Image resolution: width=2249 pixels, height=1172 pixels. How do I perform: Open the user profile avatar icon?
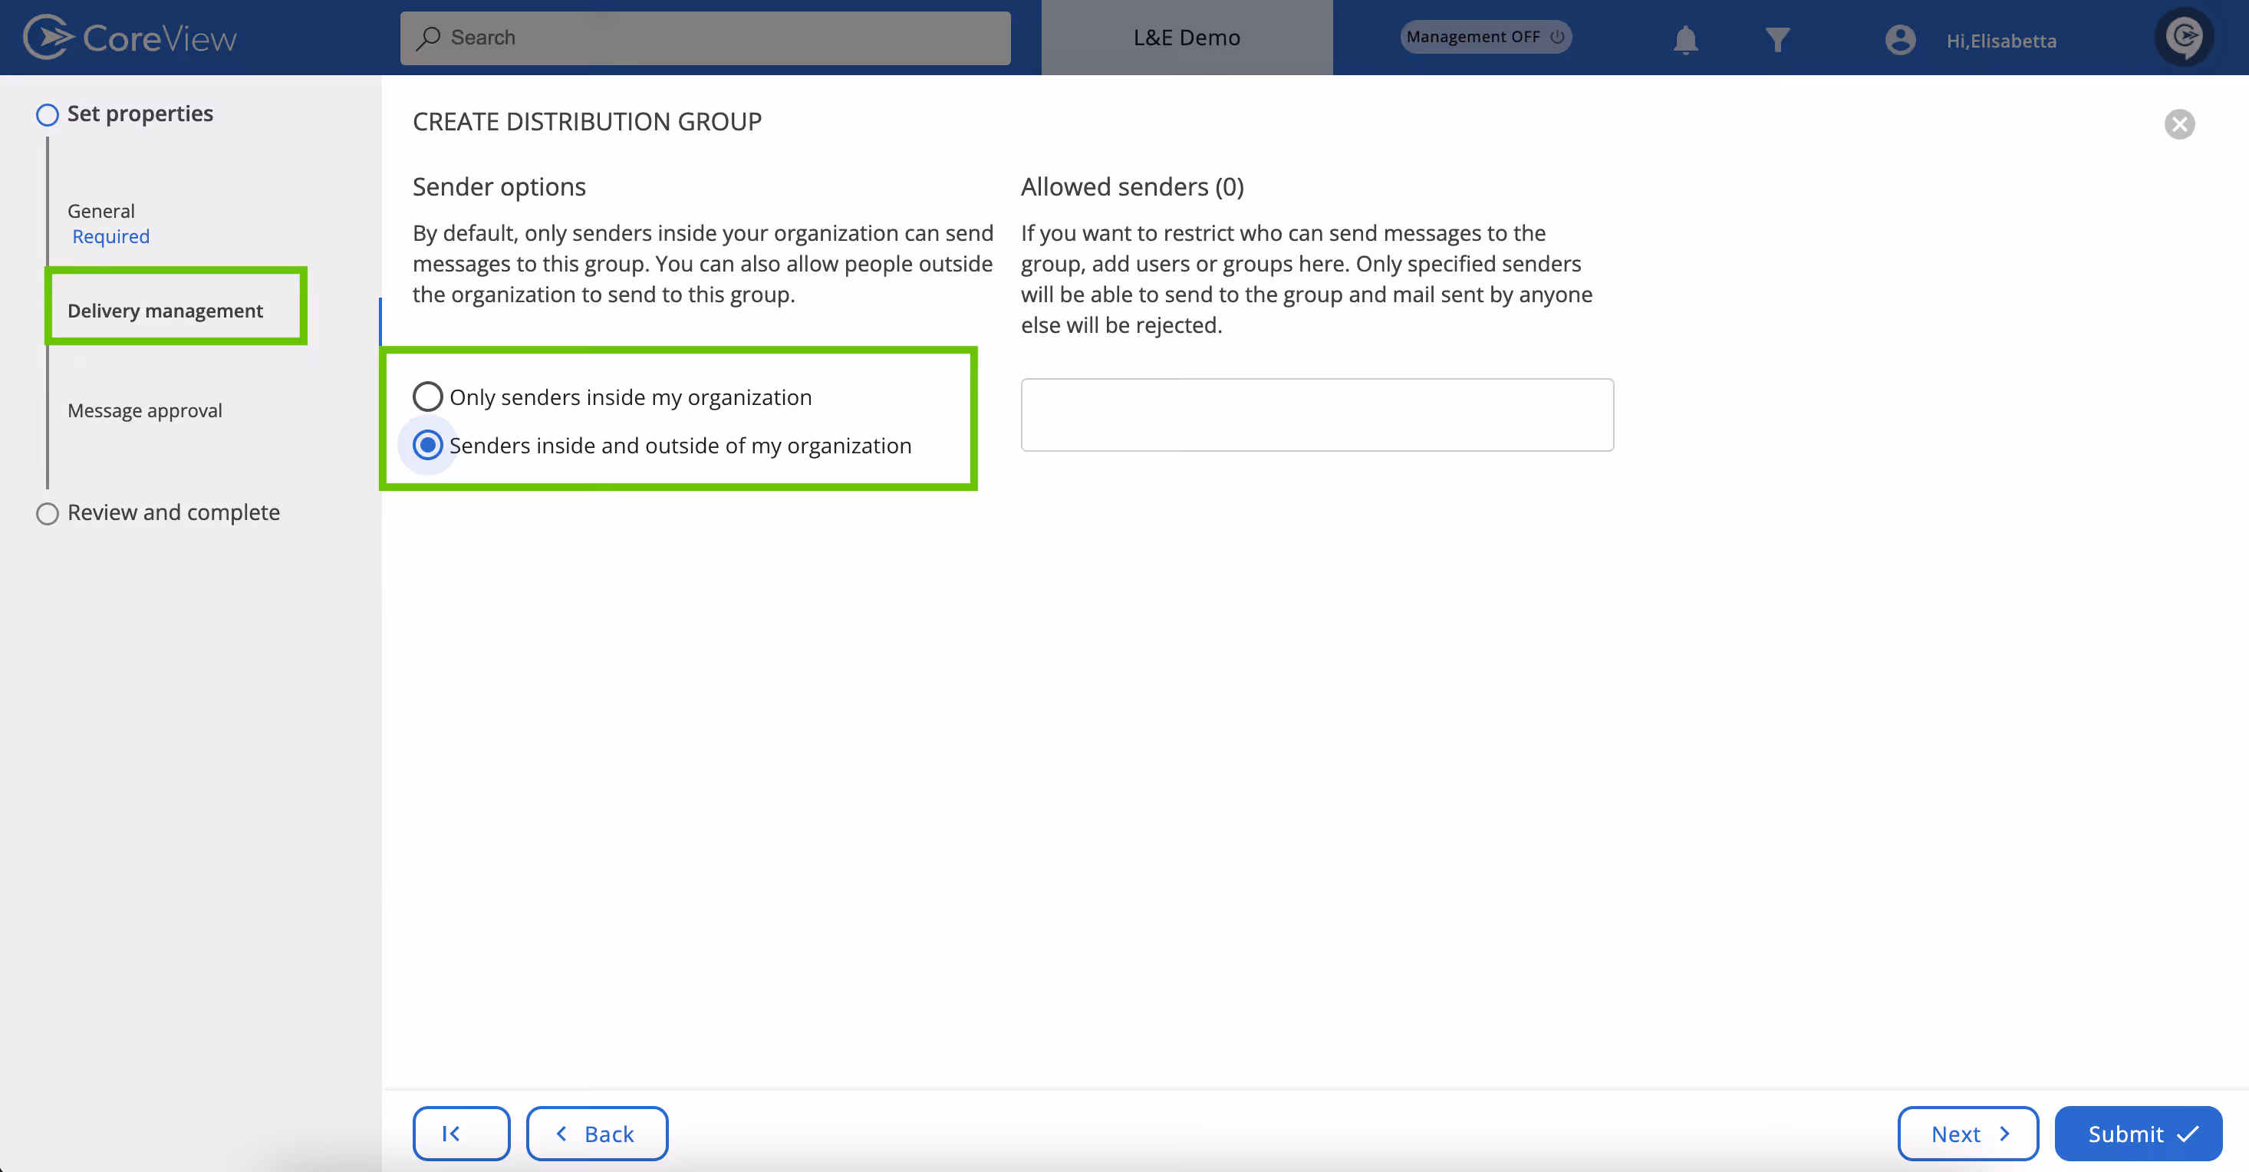[x=1900, y=39]
